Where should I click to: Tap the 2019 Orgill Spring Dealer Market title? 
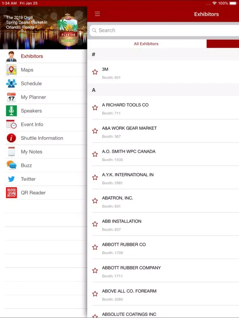pos(27,22)
